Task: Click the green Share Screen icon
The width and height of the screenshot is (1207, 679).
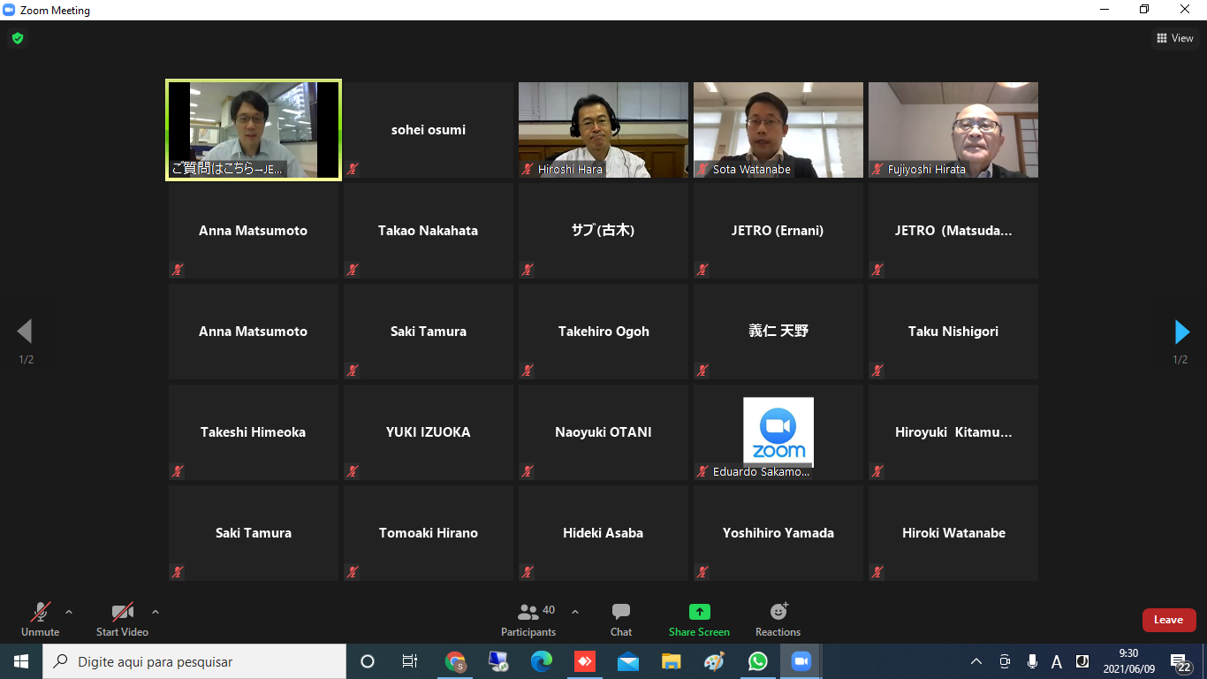Action: pyautogui.click(x=699, y=612)
